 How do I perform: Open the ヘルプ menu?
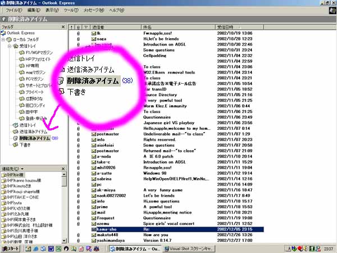pyautogui.click(x=116, y=10)
